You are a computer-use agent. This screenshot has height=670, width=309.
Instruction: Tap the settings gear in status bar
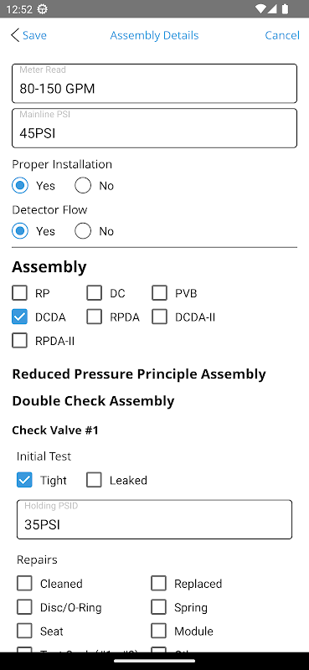pos(43,9)
